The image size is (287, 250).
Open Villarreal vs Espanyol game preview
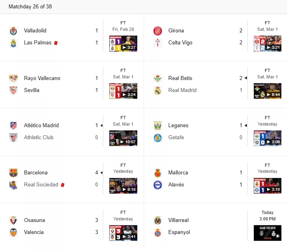click(x=267, y=233)
